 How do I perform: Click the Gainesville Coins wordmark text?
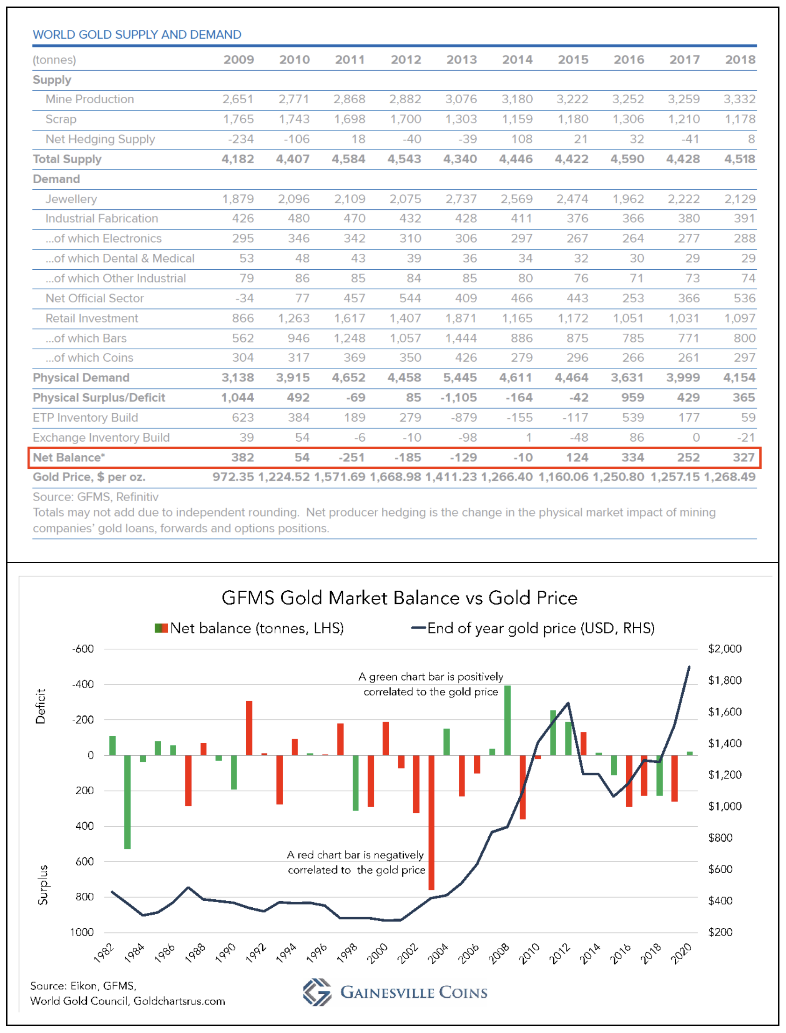click(x=414, y=992)
